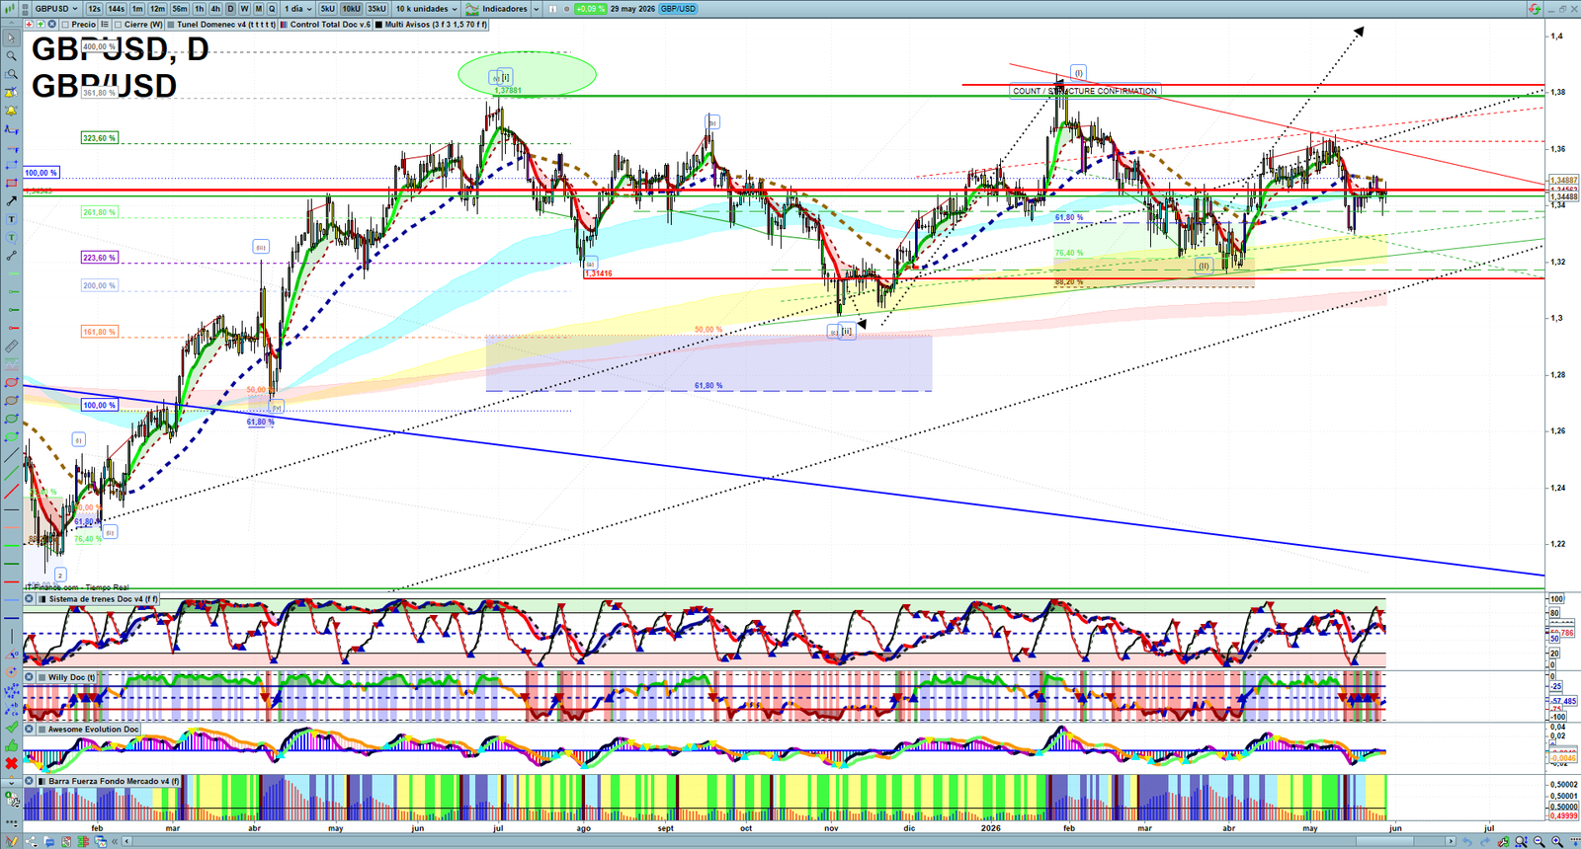Click the +0,09 % change indicator
This screenshot has width=1581, height=849.
point(590,9)
